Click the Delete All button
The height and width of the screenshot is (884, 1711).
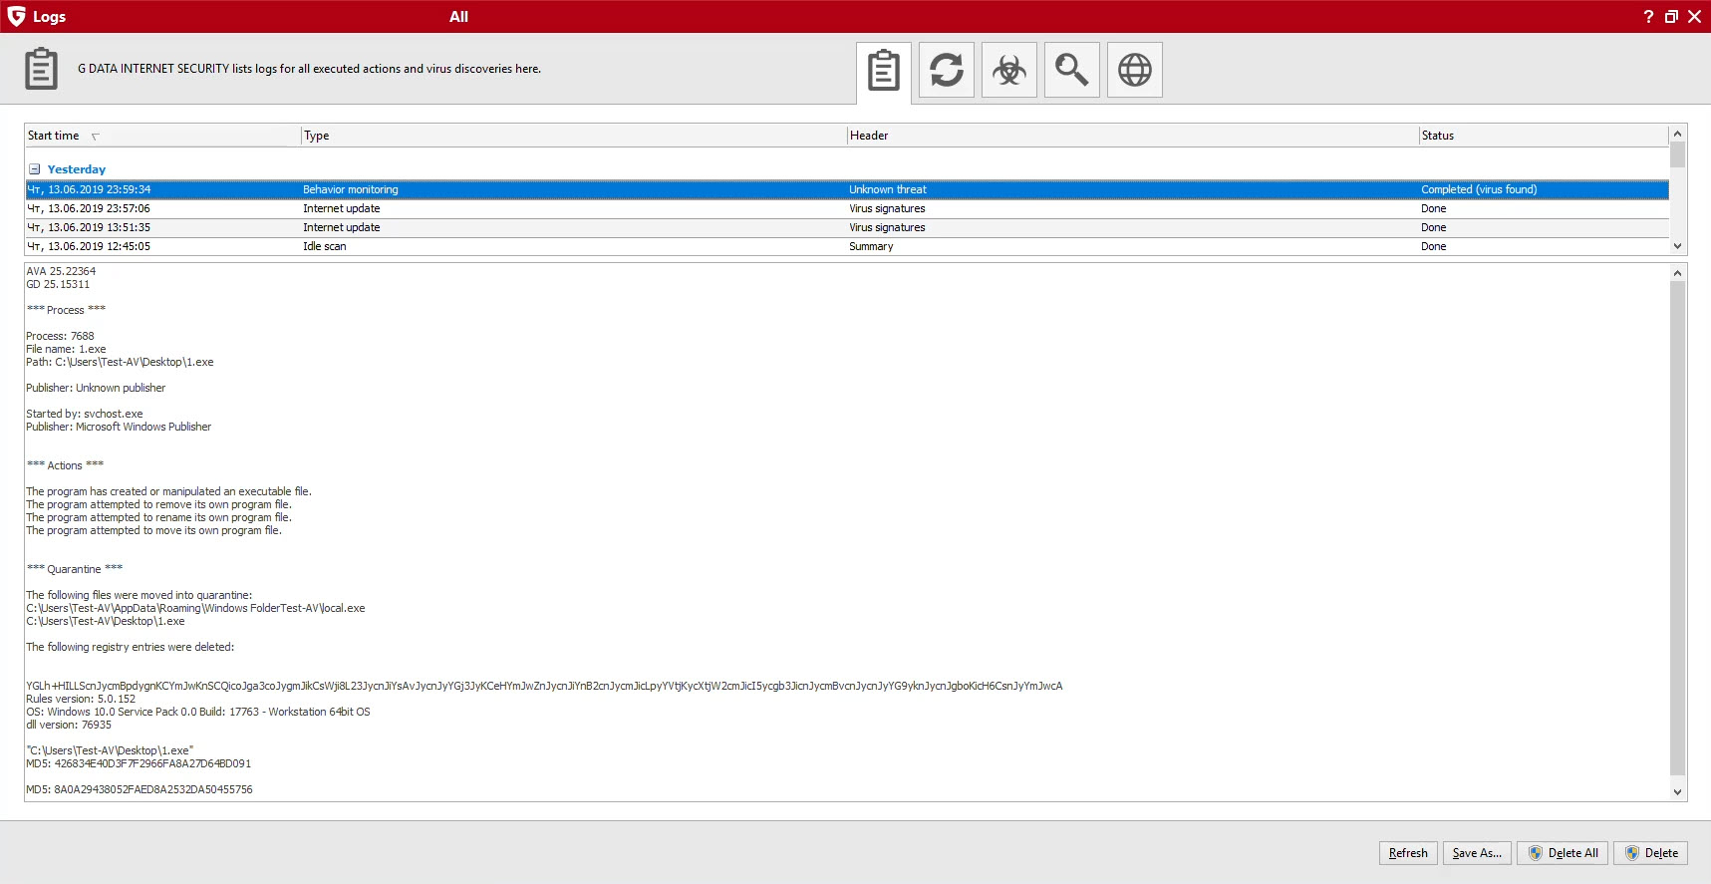click(1563, 853)
